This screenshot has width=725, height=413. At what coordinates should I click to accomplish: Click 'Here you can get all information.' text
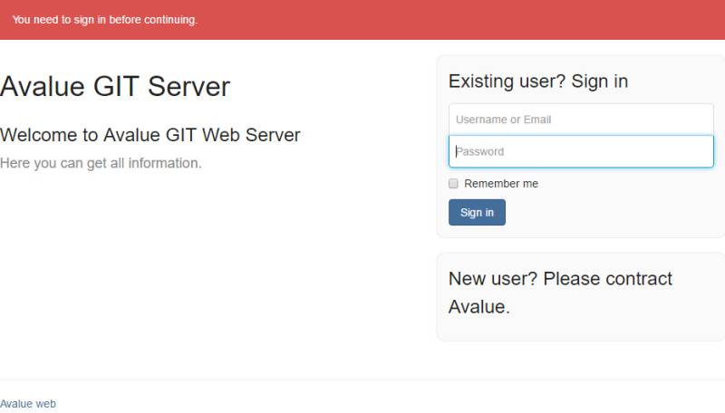click(x=101, y=163)
